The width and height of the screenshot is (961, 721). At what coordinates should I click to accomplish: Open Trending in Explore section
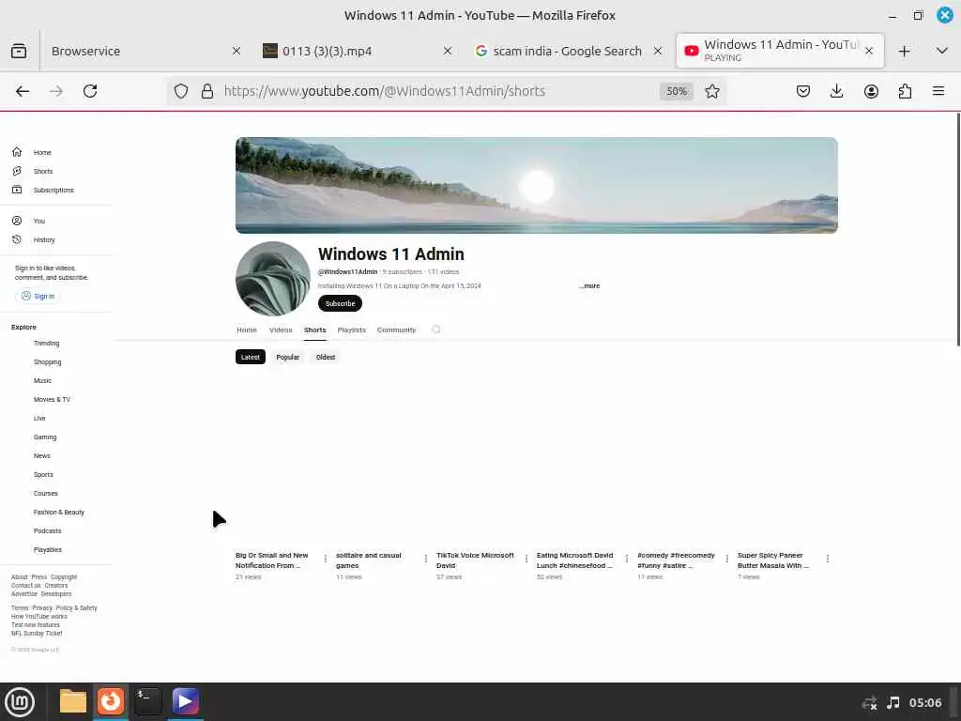tap(47, 344)
